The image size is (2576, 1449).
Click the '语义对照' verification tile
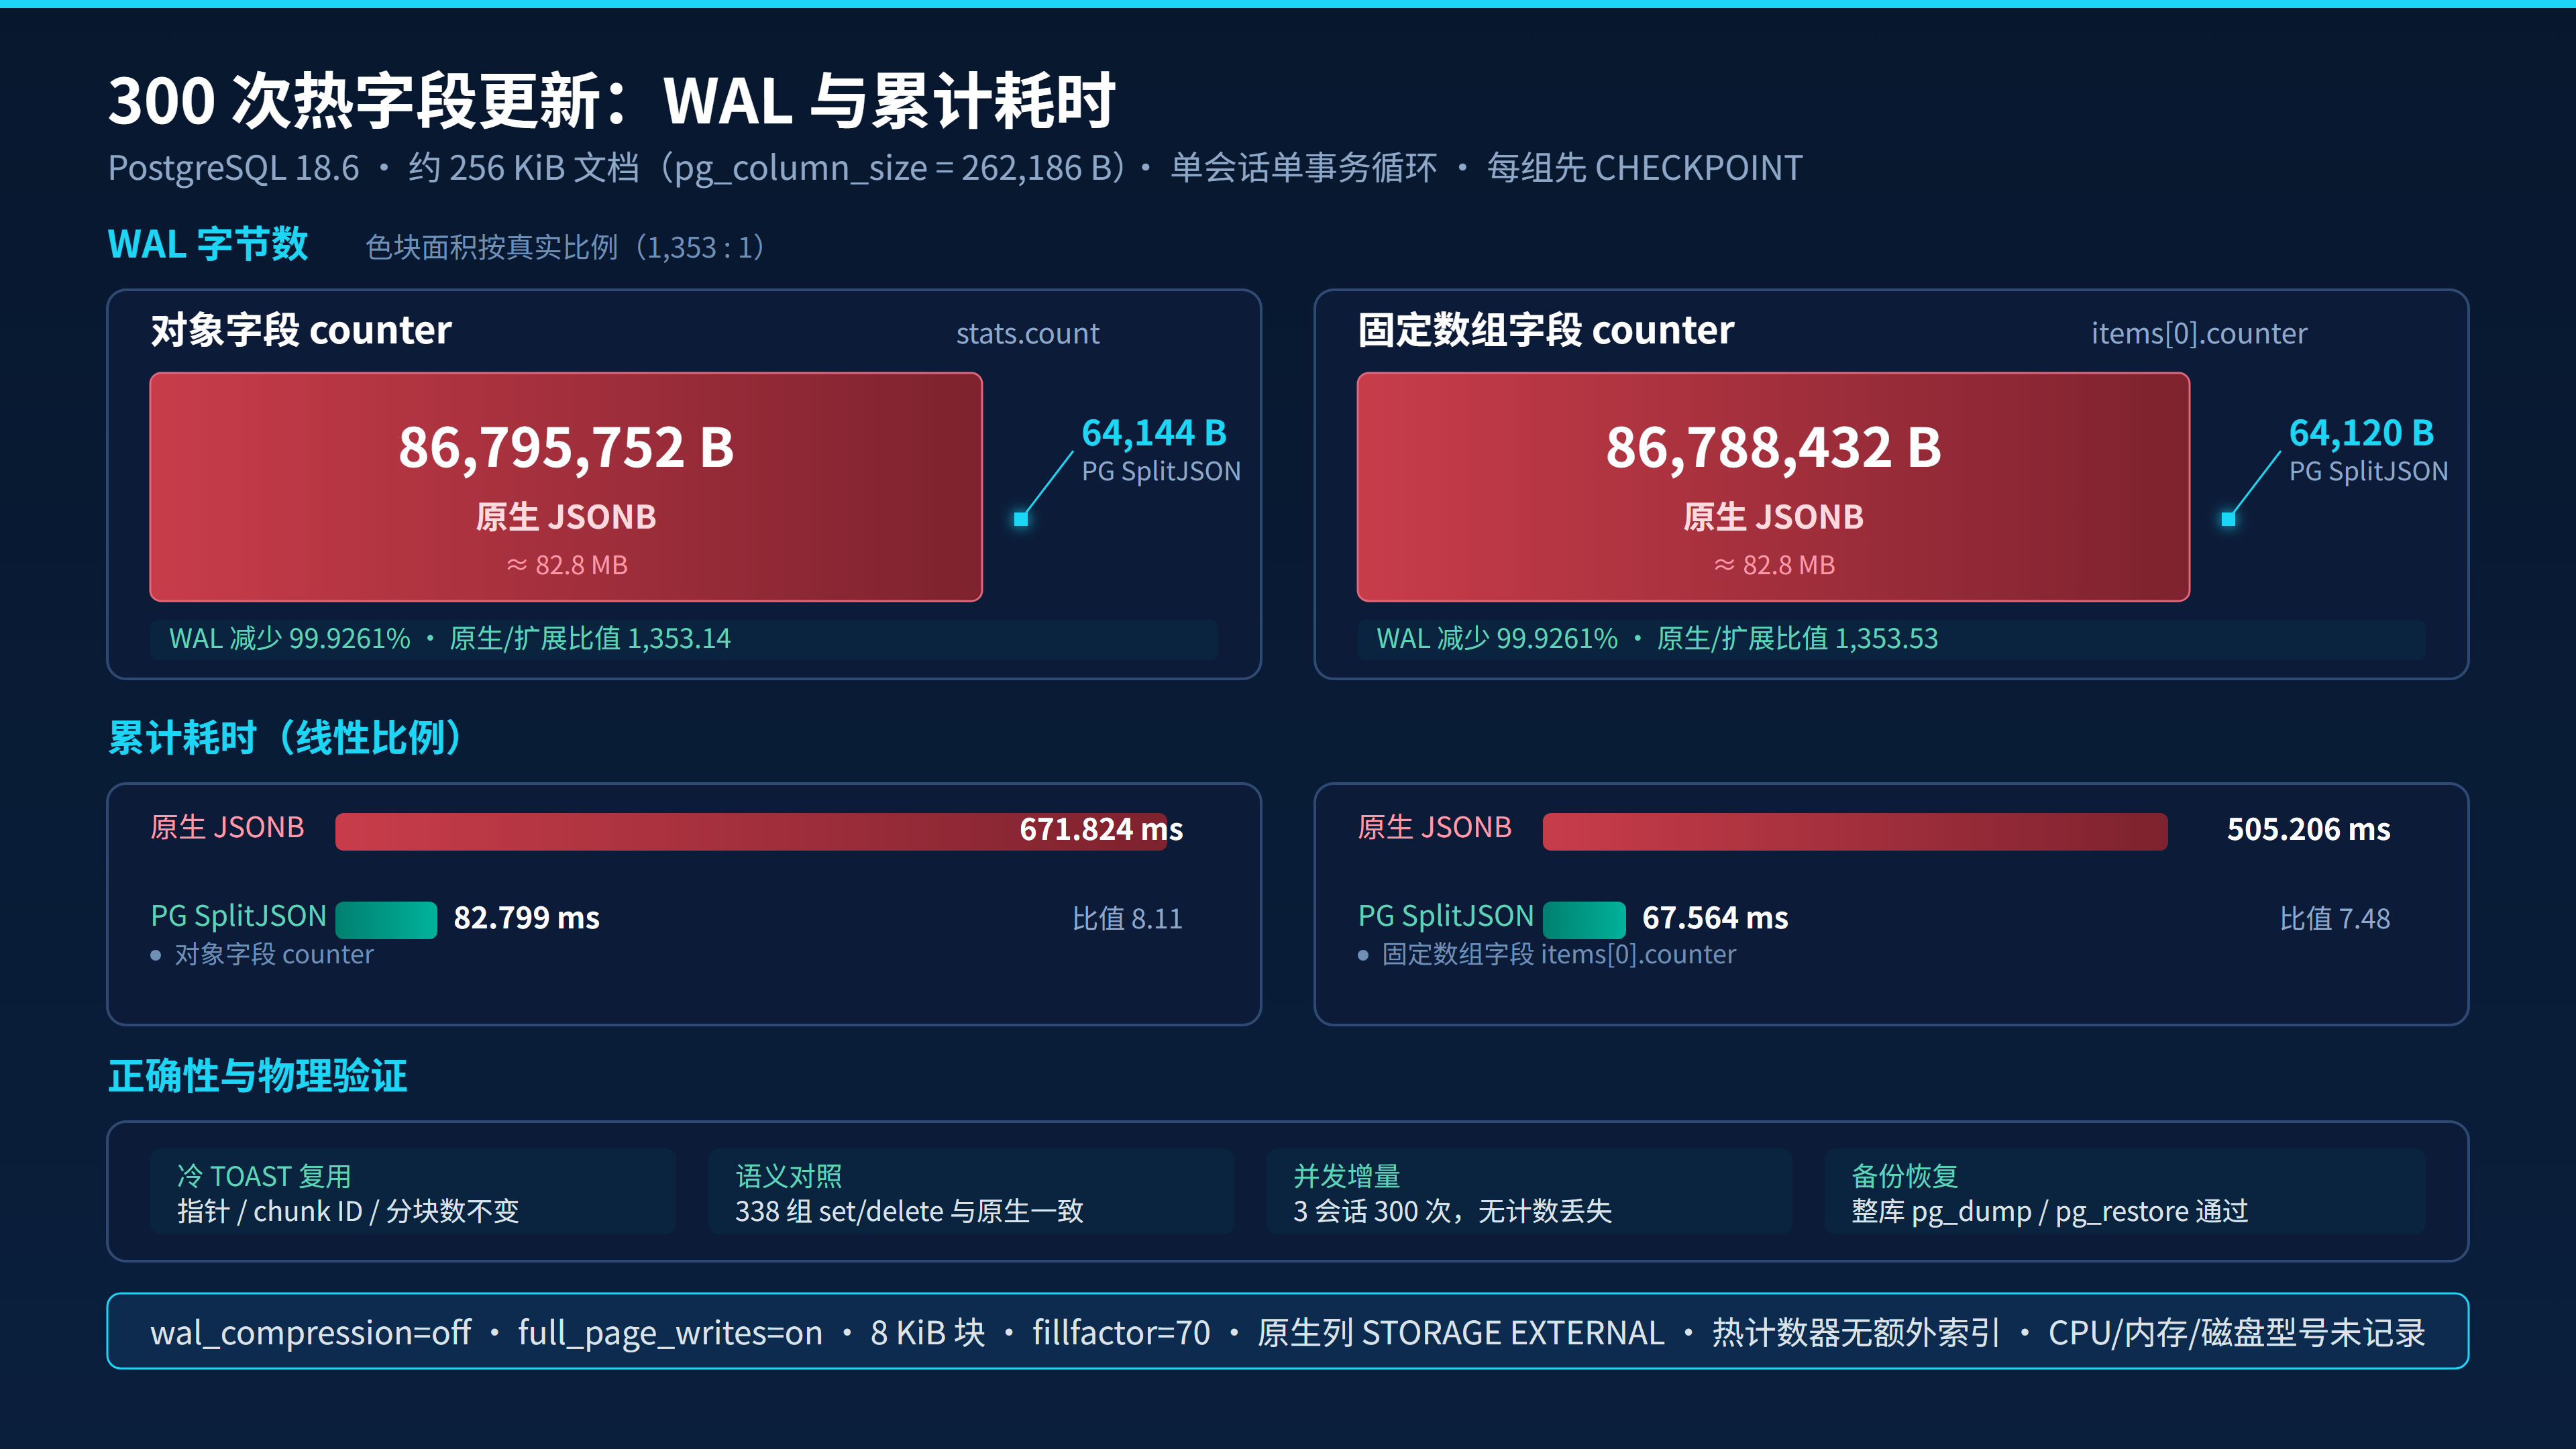(971, 1192)
